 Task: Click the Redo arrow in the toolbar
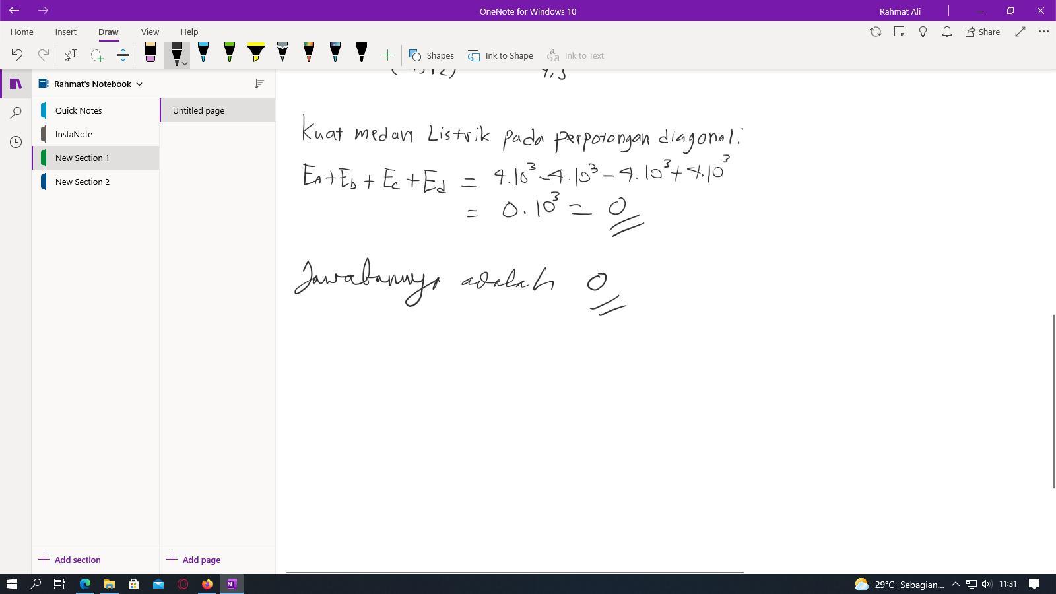click(x=44, y=55)
